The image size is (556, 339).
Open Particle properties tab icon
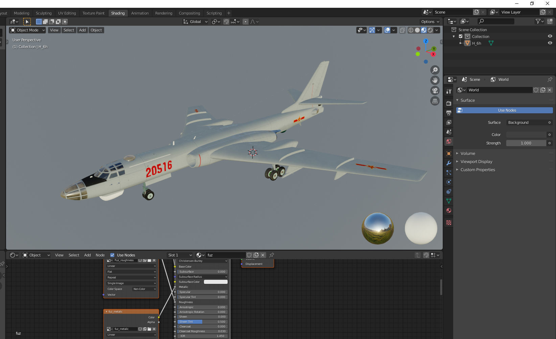click(449, 173)
